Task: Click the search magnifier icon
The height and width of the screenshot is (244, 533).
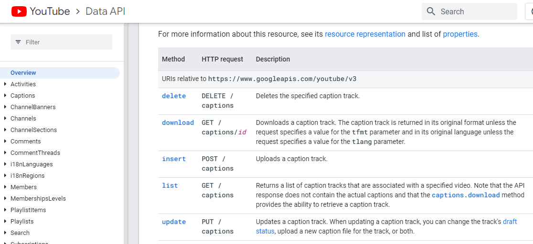Action: [431, 11]
